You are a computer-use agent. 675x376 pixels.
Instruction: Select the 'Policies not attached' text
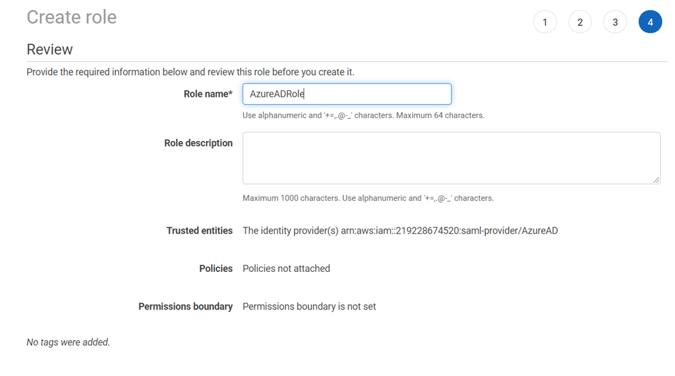click(286, 269)
